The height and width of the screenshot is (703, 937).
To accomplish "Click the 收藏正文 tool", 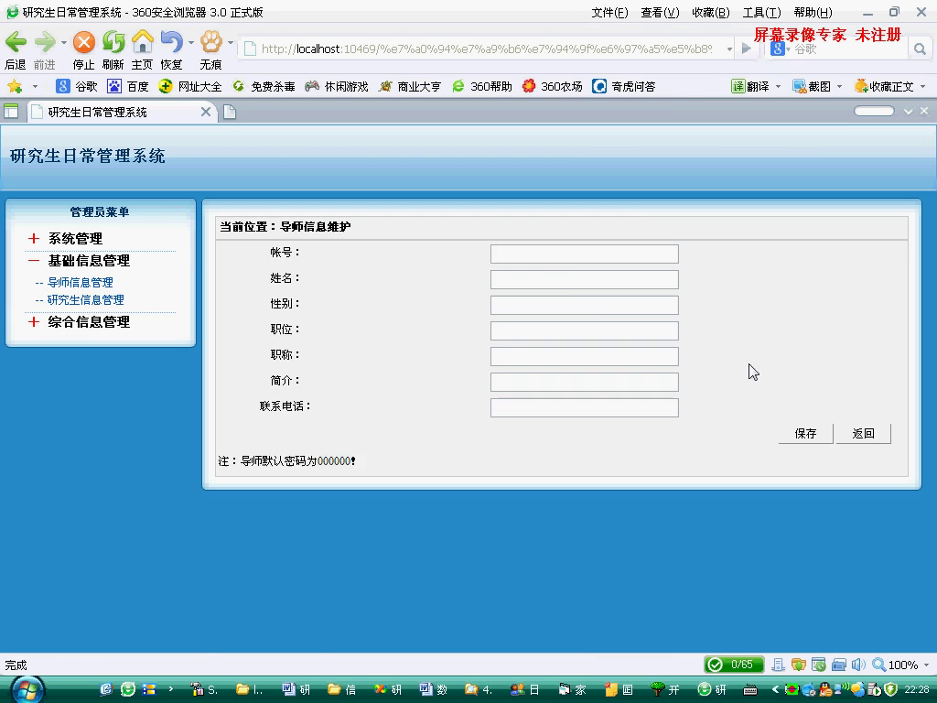I will (885, 87).
